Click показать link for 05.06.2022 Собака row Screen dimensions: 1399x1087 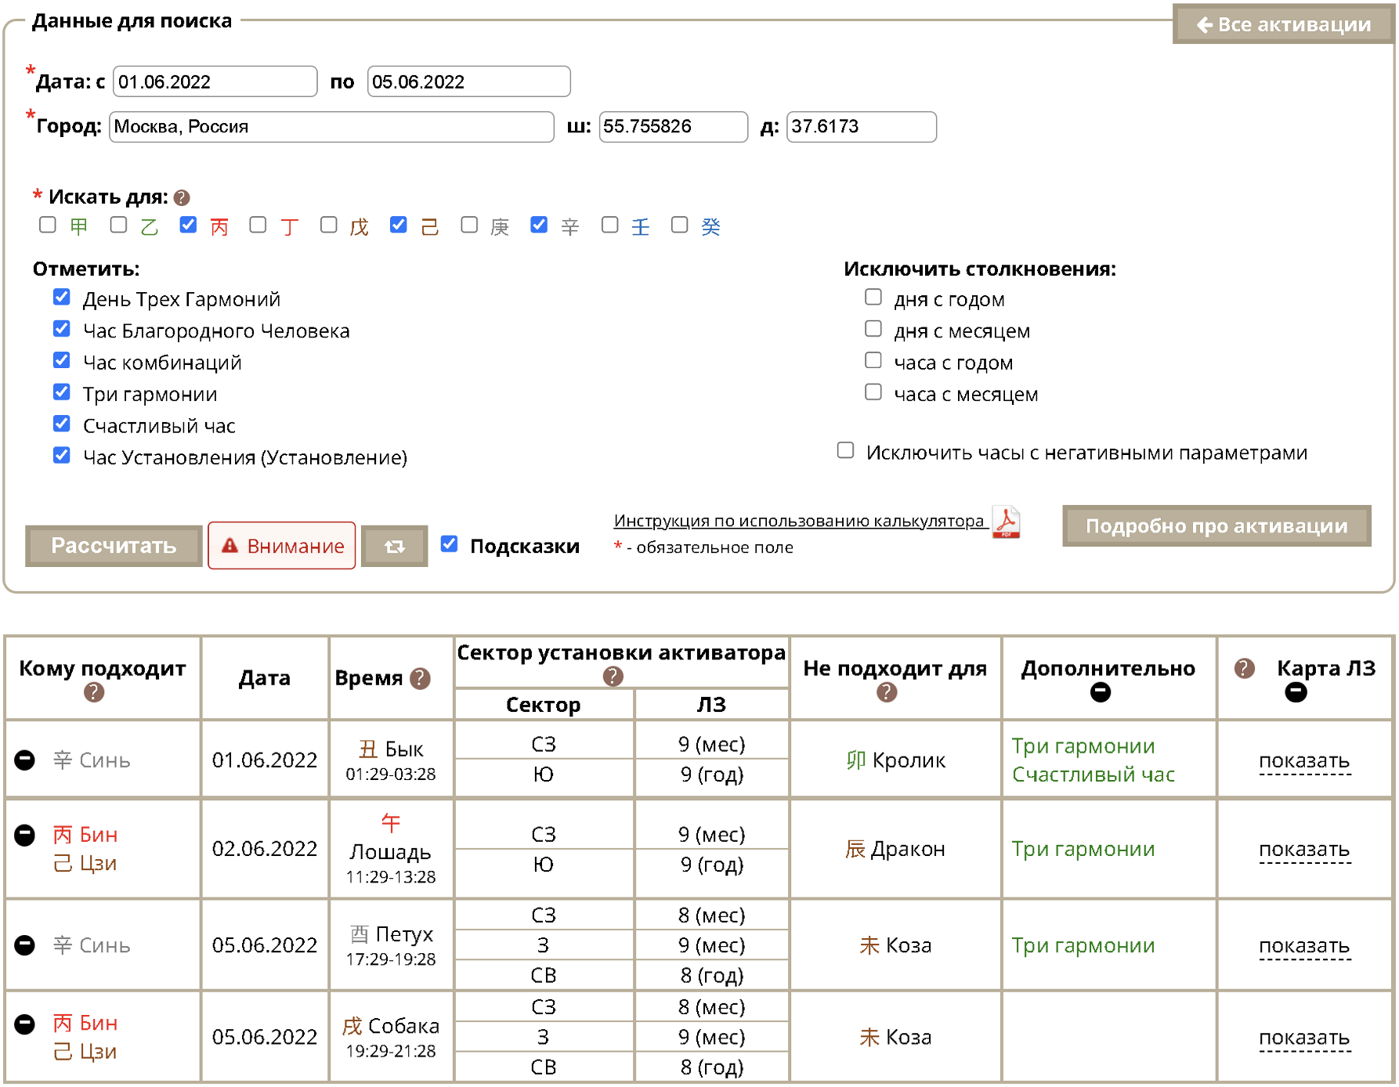point(1304,1038)
